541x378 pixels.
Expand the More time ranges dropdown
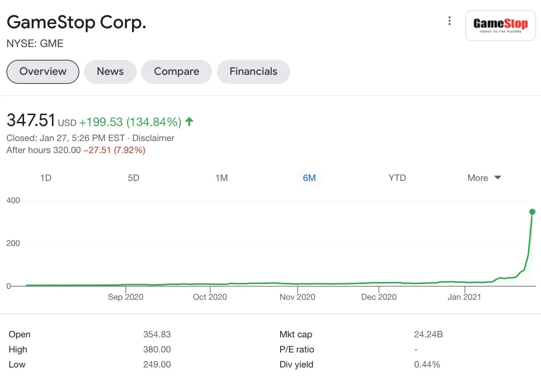click(478, 178)
